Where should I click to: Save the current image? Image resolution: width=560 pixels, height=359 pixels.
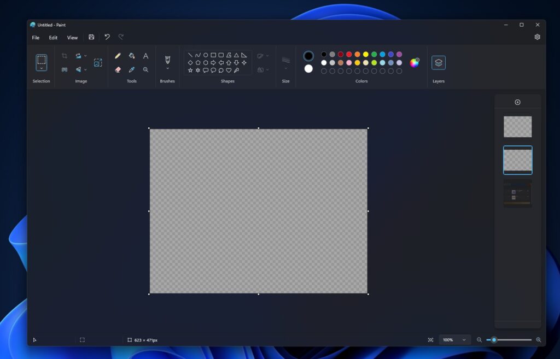click(x=91, y=37)
